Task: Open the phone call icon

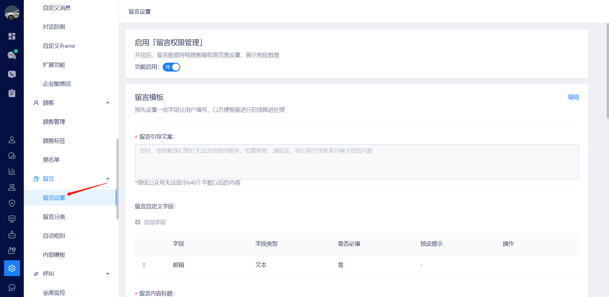Action: [12, 74]
